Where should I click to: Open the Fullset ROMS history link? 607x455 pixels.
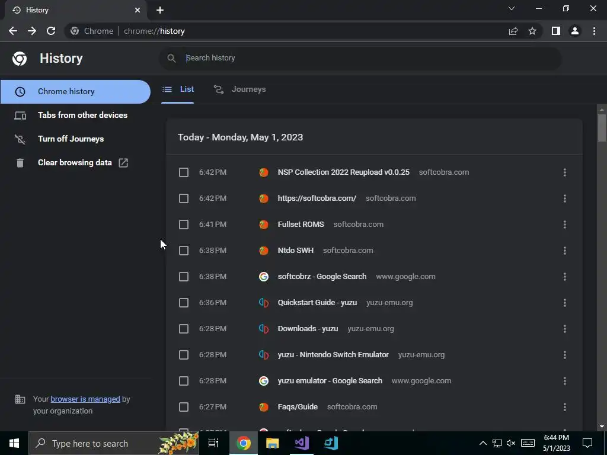pyautogui.click(x=301, y=225)
